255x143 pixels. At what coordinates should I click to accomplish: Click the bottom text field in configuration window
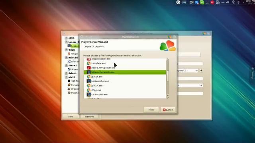pyautogui.click(x=190, y=93)
